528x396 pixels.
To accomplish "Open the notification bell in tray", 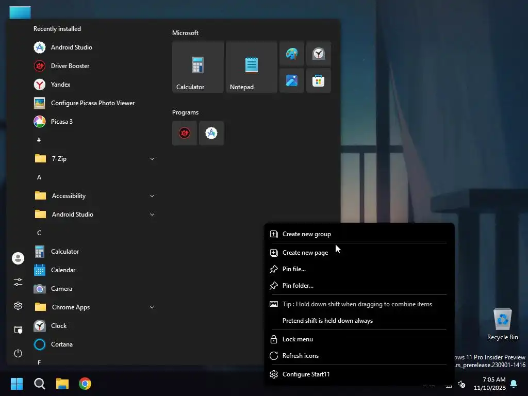I will click(x=514, y=384).
